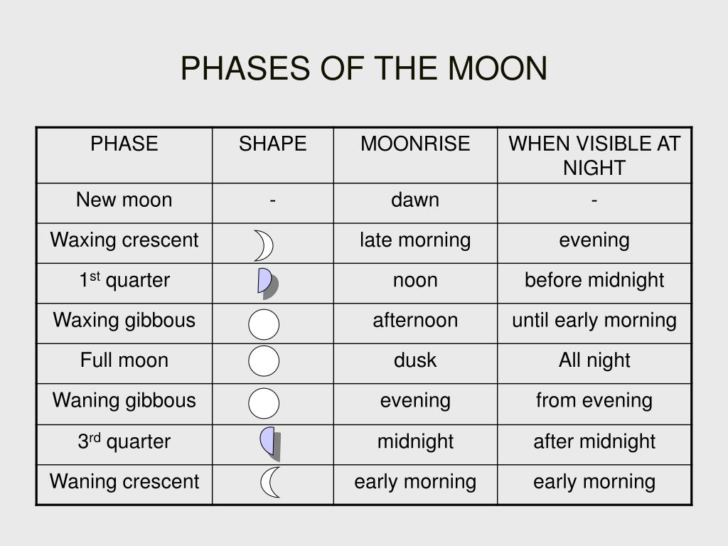
Task: Click the waxing crescent moon shape
Action: (264, 245)
